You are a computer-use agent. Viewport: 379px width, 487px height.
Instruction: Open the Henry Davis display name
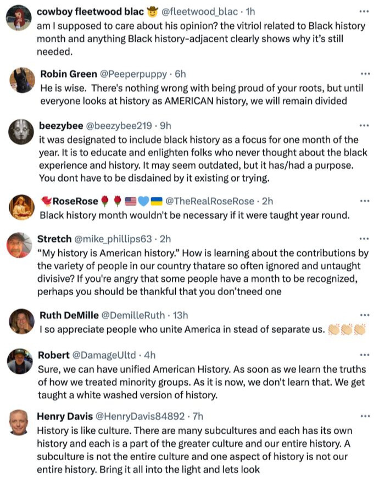click(x=65, y=416)
